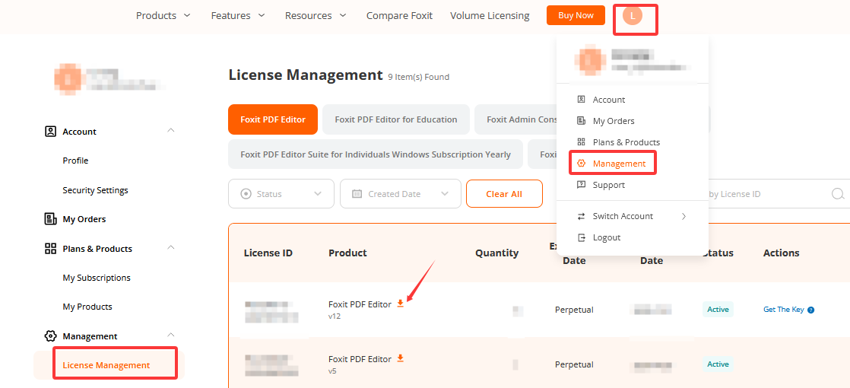This screenshot has width=850, height=388.
Task: Select Foxit PDF Editor for Education tab
Action: tap(395, 119)
